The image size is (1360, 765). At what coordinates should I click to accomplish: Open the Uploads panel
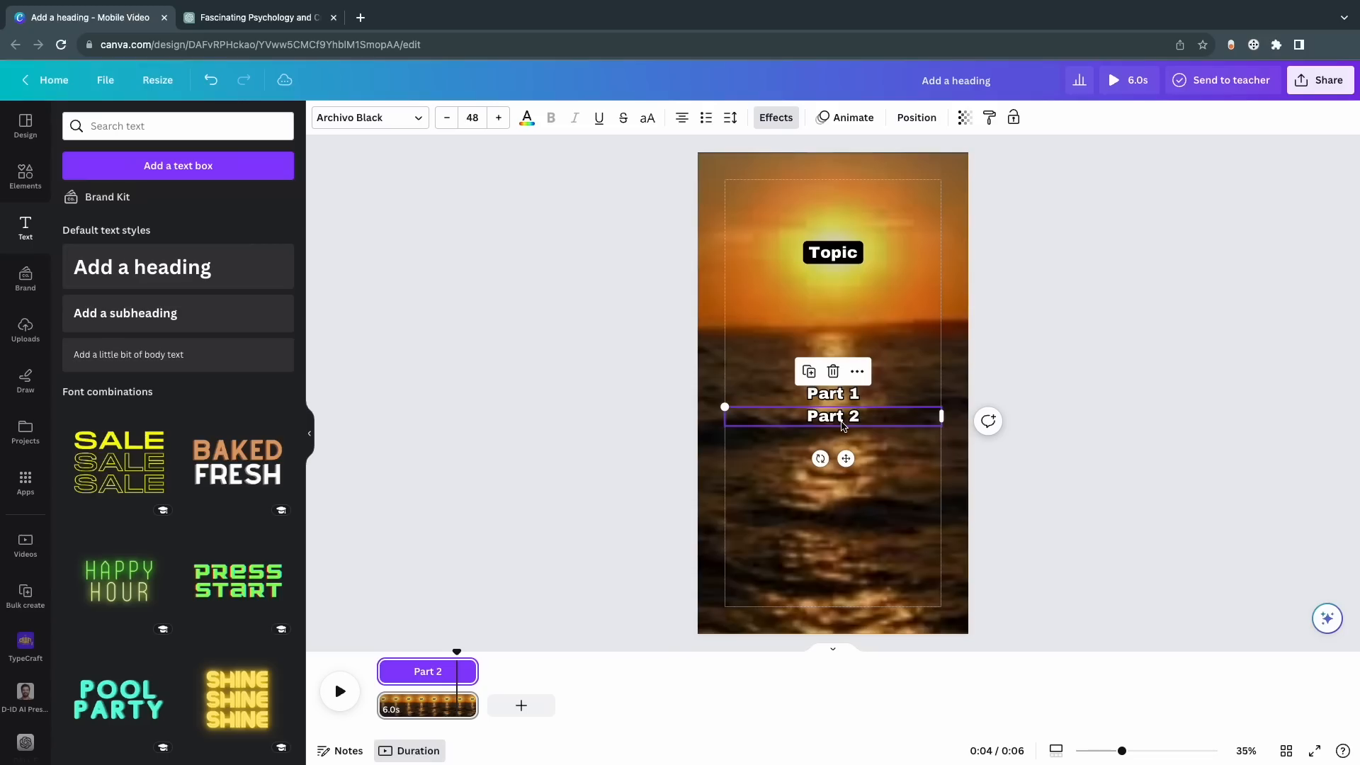25,329
